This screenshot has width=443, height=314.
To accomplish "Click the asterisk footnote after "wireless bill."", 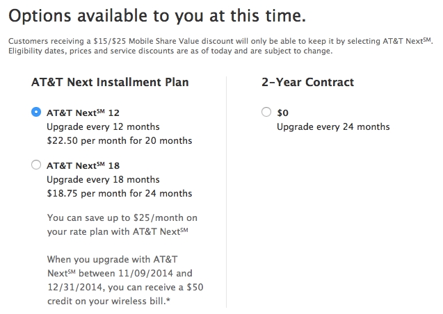I will tap(168, 299).
